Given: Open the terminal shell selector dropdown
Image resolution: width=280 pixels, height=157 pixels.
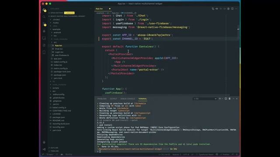Looking at the screenshot, I should 205,99.
